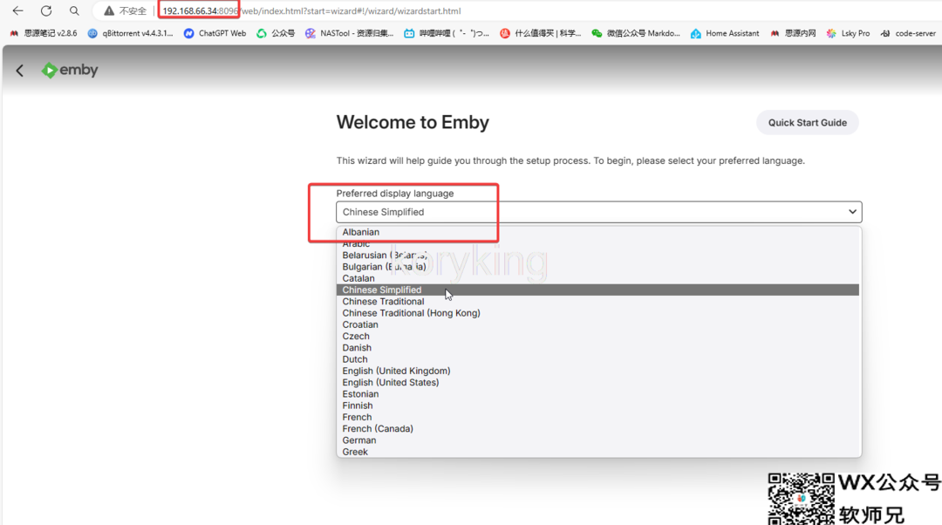This screenshot has width=942, height=525.
Task: Open the Lsky Pro bookmark
Action: click(848, 34)
